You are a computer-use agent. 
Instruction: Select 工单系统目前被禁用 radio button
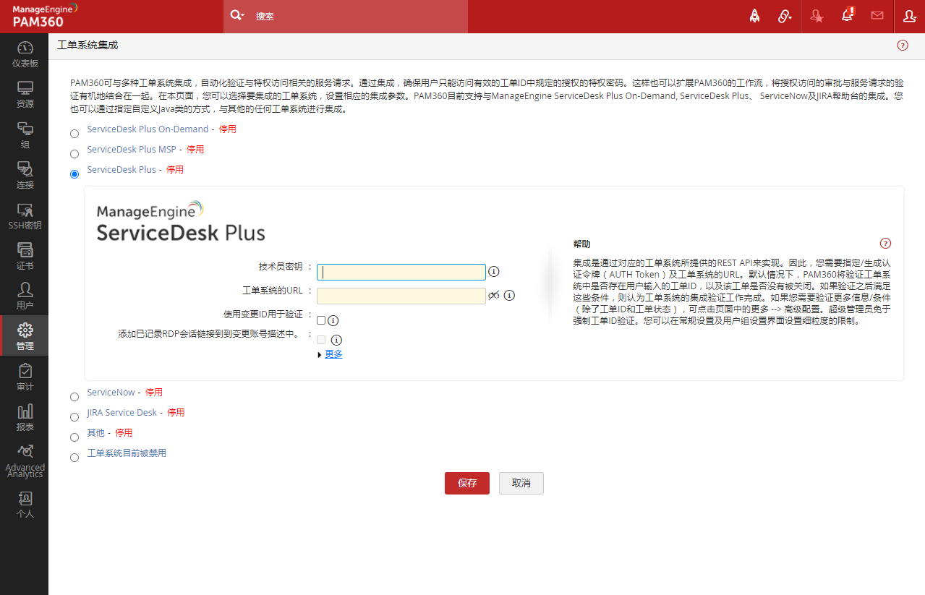click(x=74, y=458)
